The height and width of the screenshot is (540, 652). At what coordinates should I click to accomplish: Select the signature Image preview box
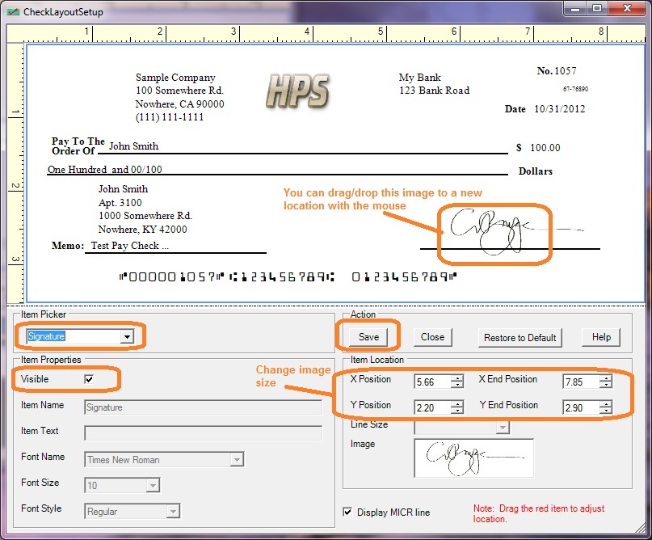click(474, 458)
